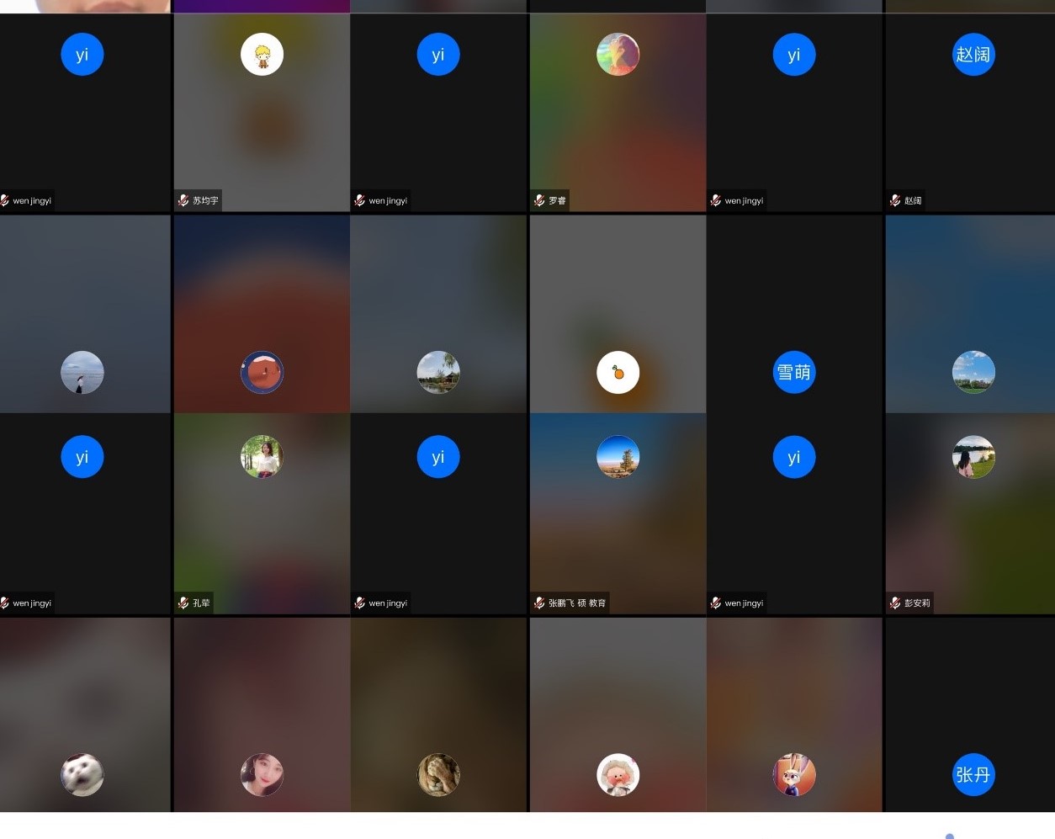Click the muted microphone icon beside 彭安莉

(x=895, y=603)
